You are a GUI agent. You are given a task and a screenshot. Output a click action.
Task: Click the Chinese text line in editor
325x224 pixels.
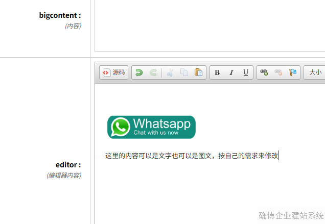coord(192,156)
